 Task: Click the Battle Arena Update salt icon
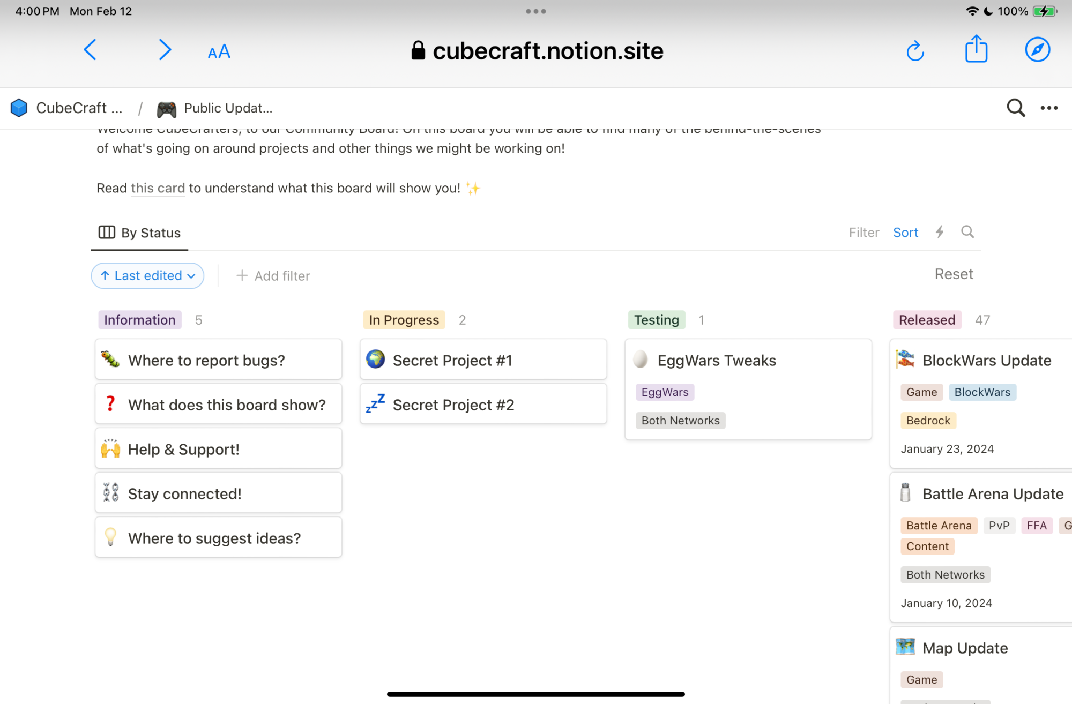coord(905,492)
